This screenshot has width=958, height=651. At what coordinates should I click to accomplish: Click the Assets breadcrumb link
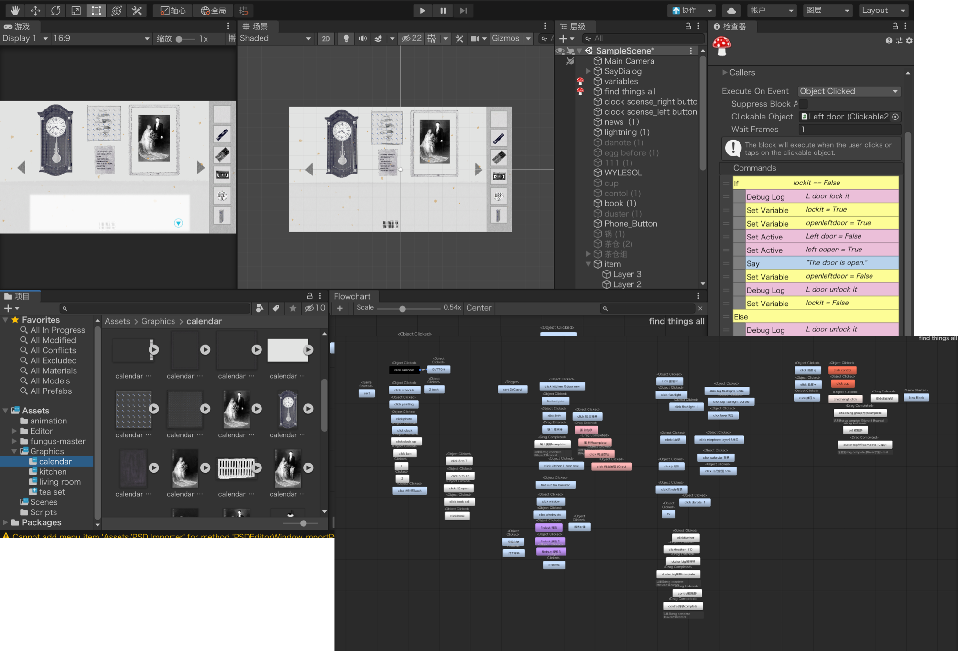point(117,321)
